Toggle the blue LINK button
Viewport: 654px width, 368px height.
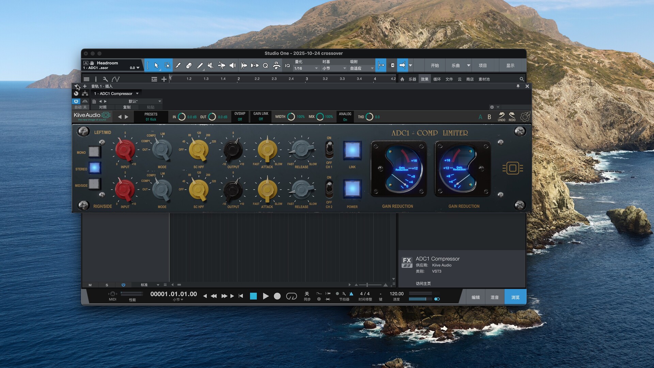(x=352, y=150)
